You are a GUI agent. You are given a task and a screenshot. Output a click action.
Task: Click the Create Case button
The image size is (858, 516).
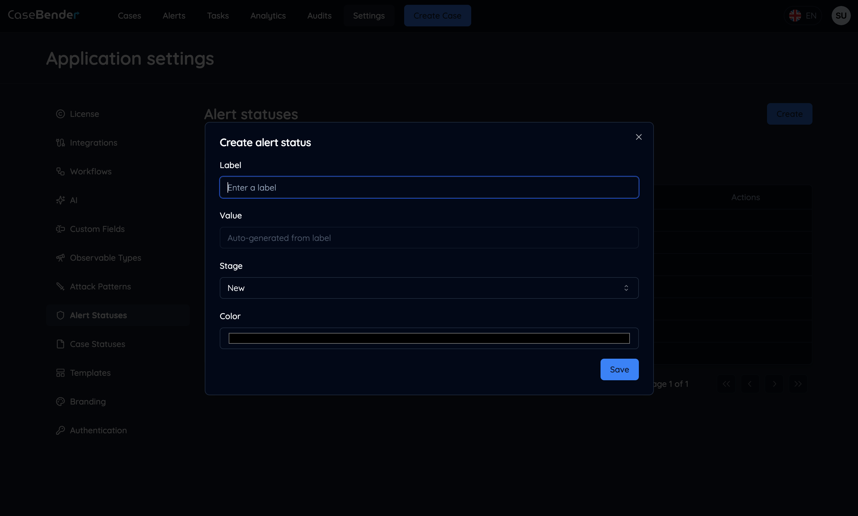pyautogui.click(x=437, y=15)
